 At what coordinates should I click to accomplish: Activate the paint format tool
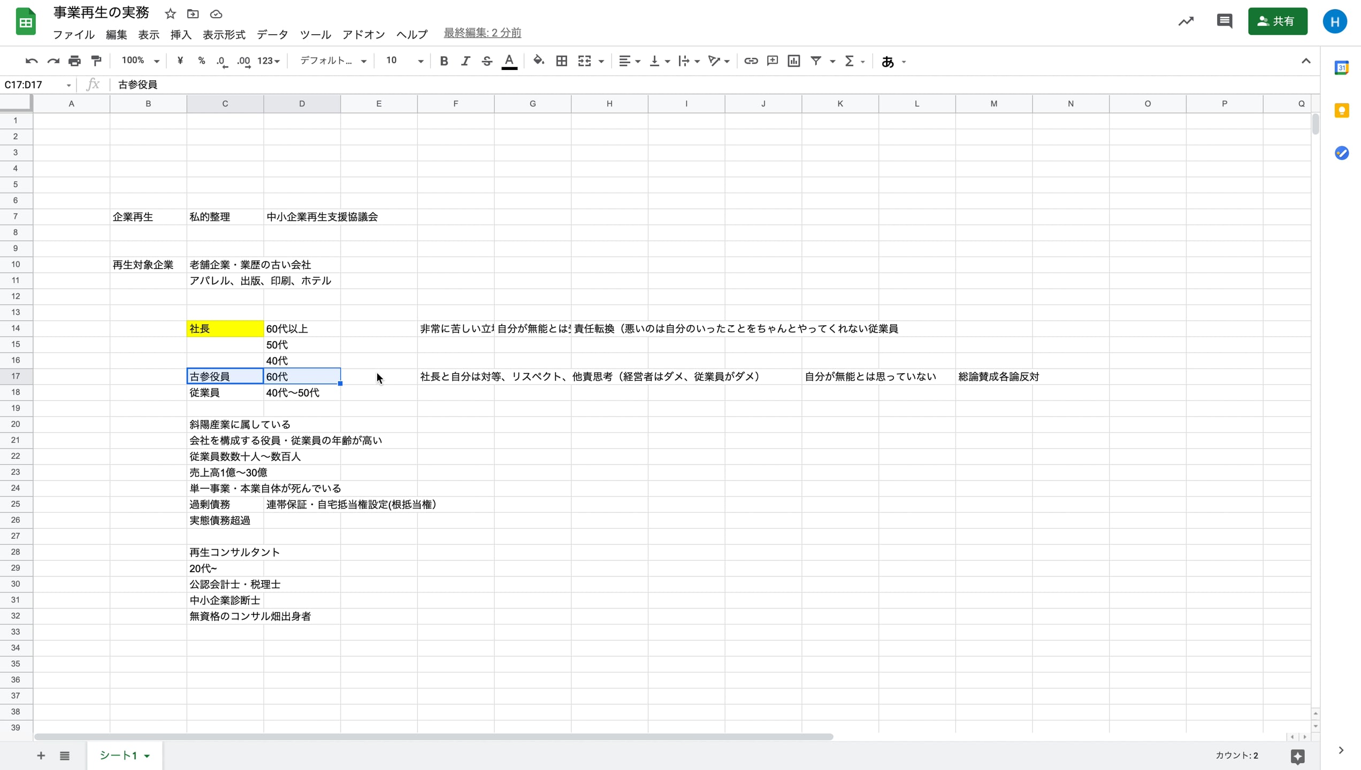96,60
